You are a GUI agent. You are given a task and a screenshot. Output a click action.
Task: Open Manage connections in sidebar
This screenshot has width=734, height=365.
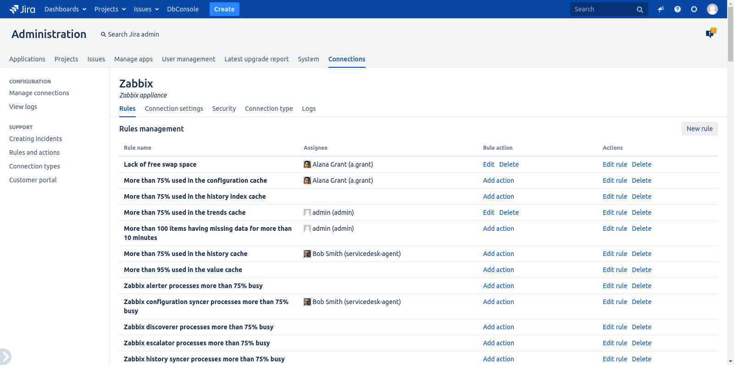pos(39,93)
